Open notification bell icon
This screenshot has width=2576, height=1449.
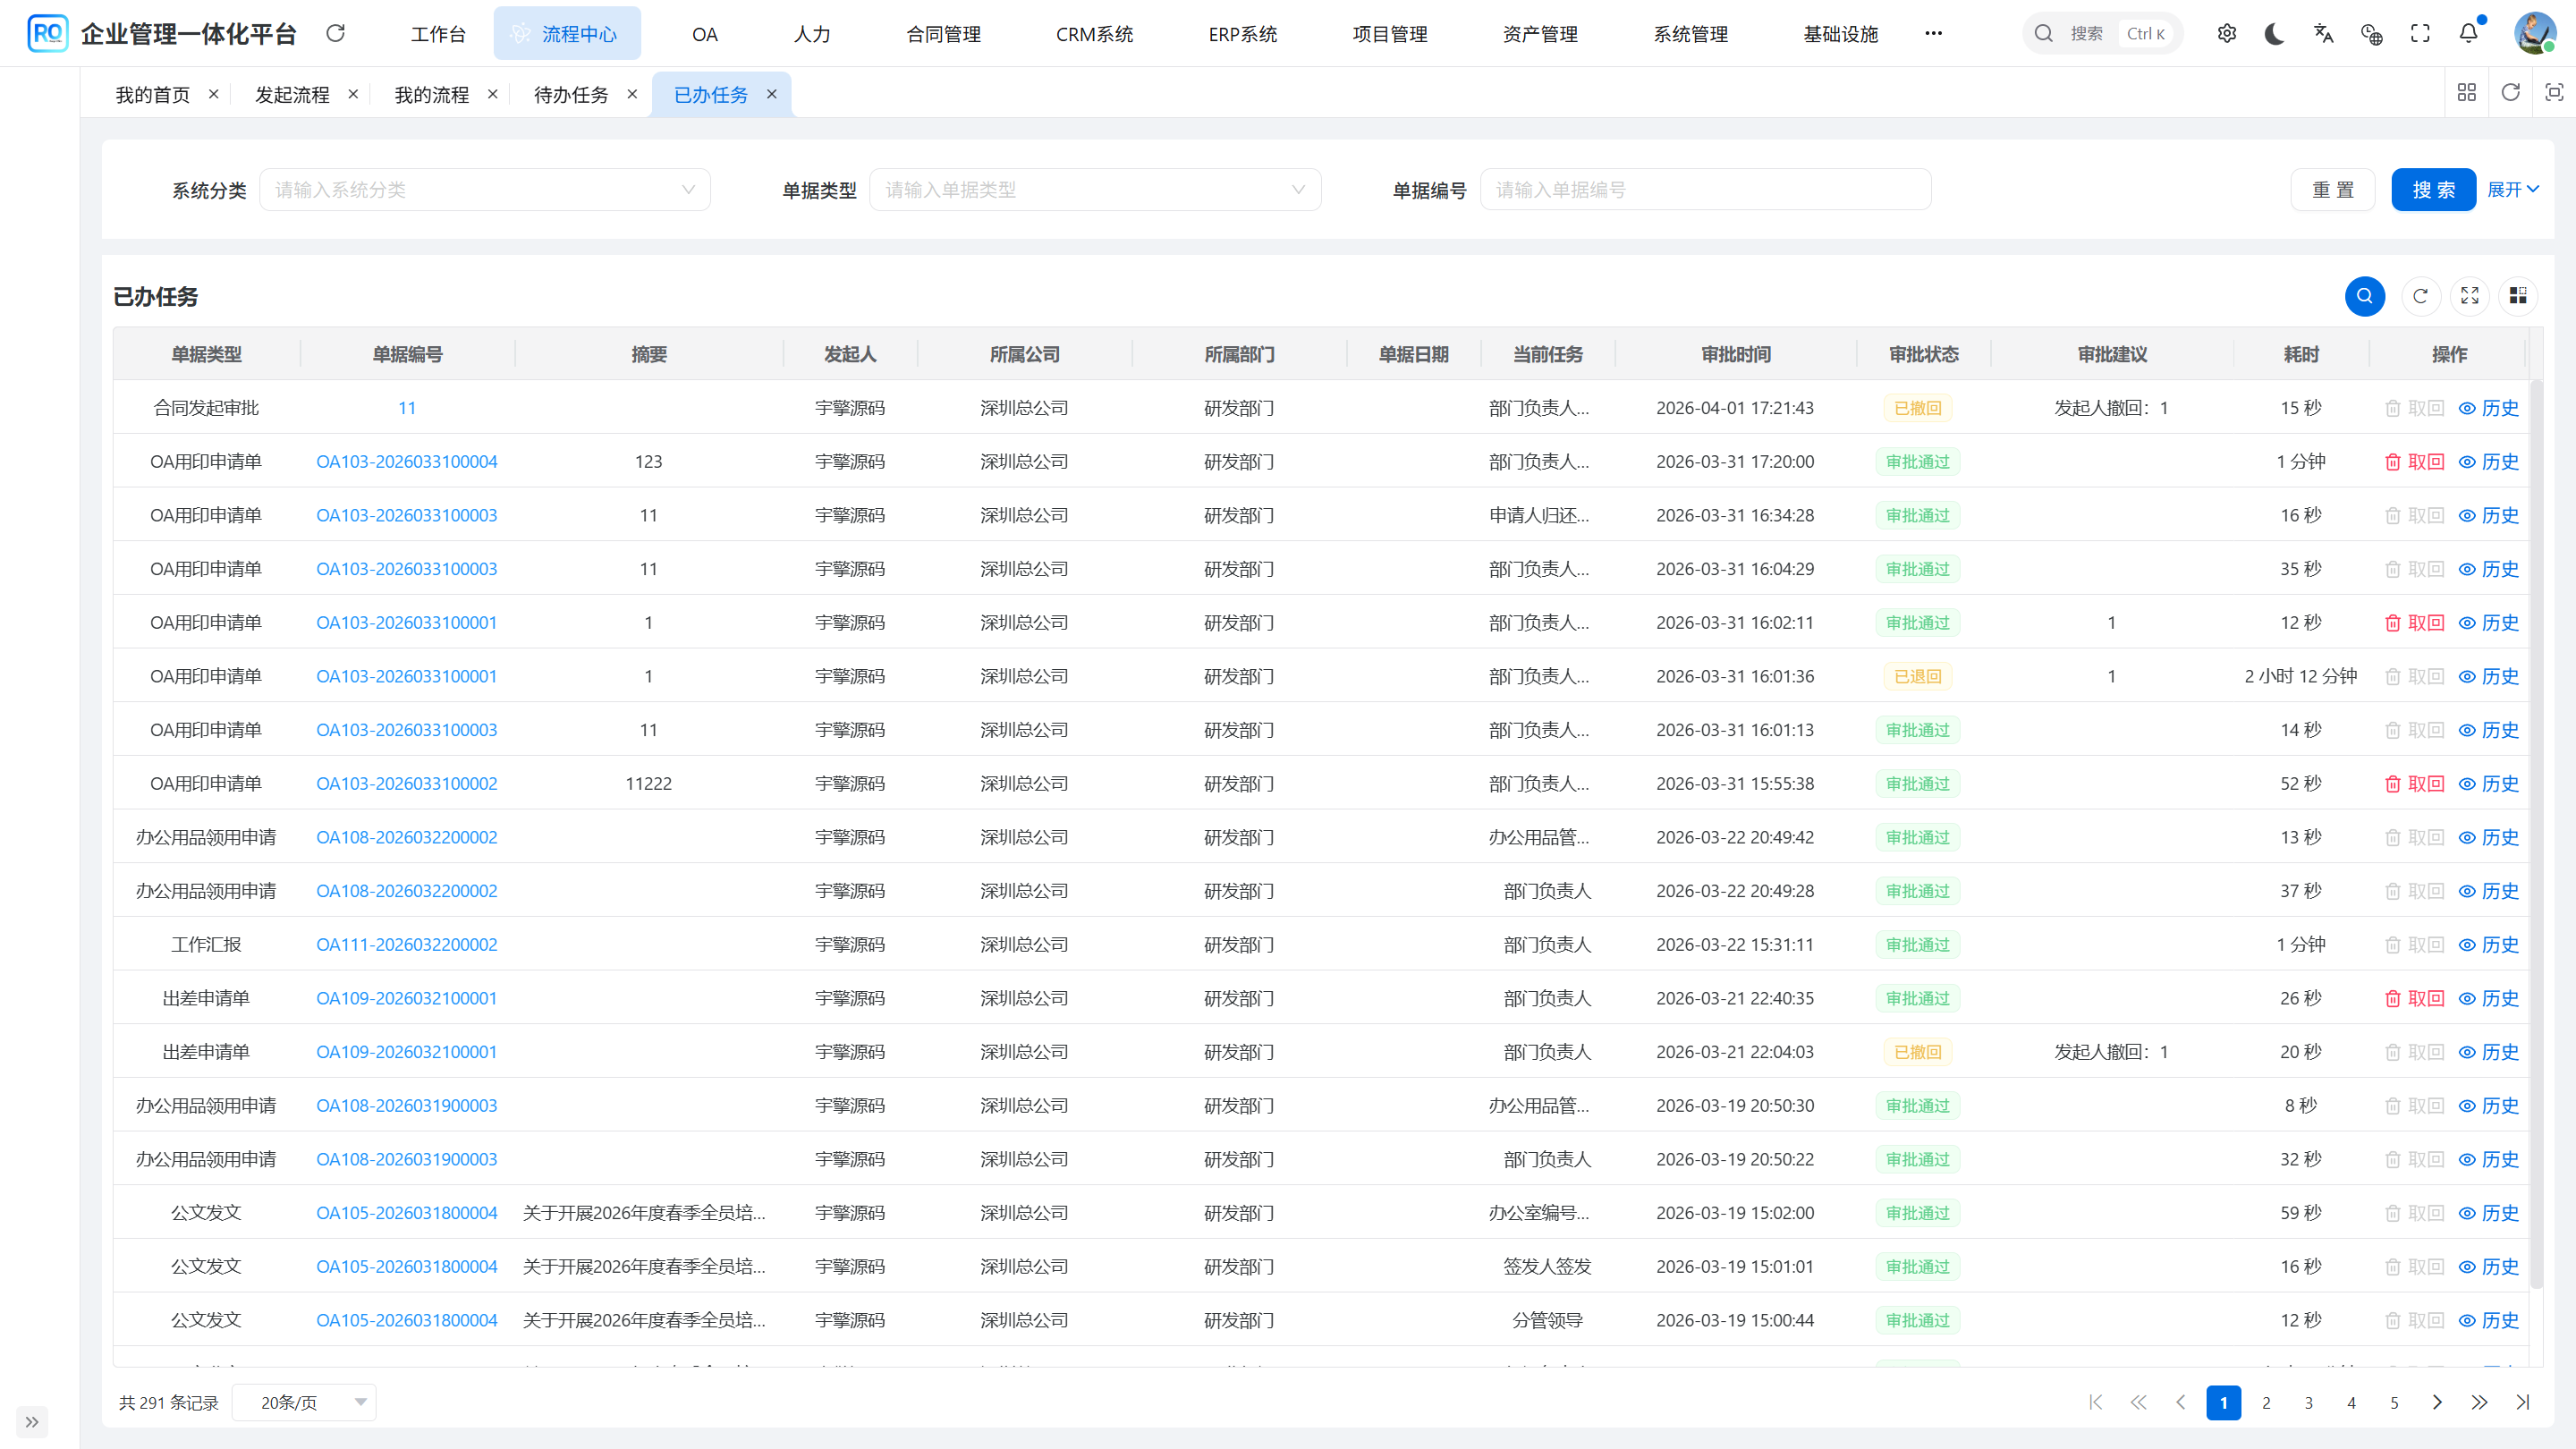click(x=2469, y=33)
